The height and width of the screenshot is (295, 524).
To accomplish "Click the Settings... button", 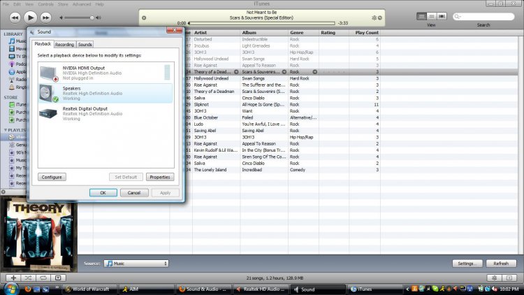I will tap(467, 264).
